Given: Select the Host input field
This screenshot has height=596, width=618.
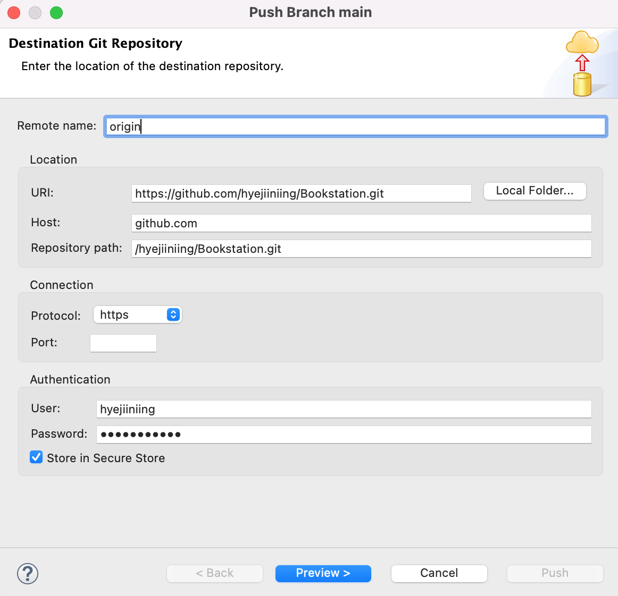Looking at the screenshot, I should point(361,223).
